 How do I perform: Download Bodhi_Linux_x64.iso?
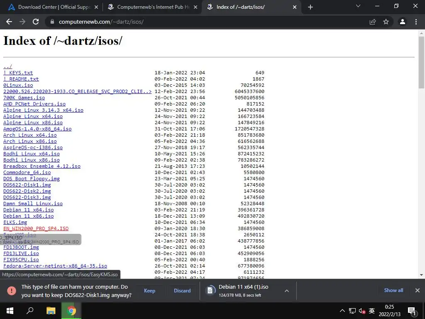click(32, 154)
